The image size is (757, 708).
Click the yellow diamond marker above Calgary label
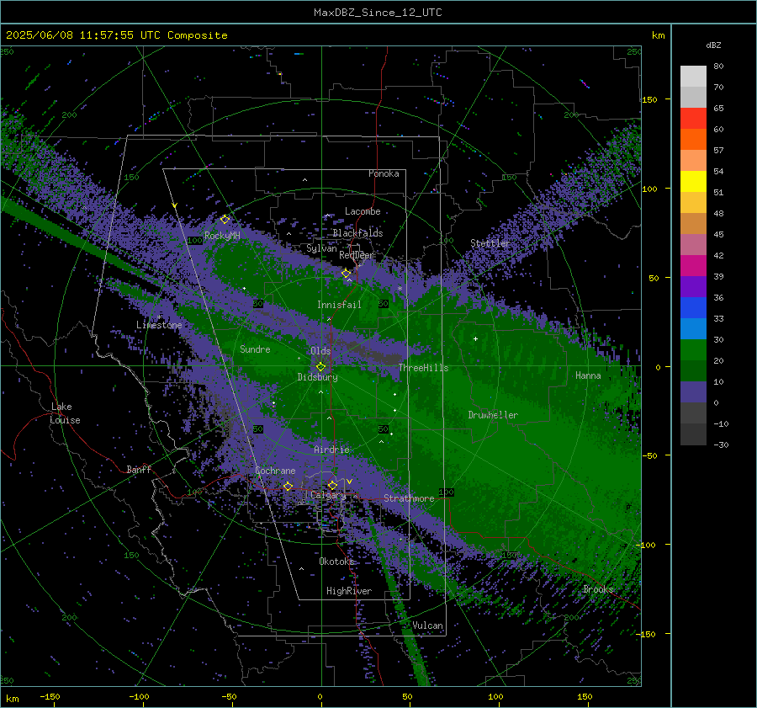click(332, 485)
